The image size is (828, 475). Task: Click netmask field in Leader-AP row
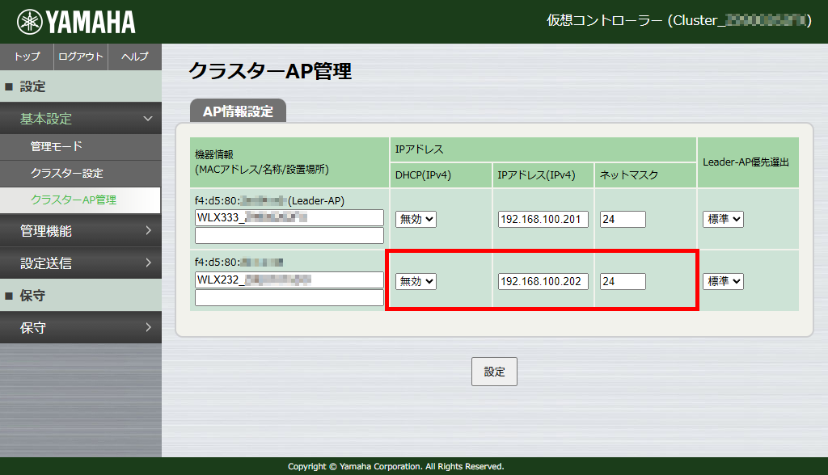coord(623,219)
